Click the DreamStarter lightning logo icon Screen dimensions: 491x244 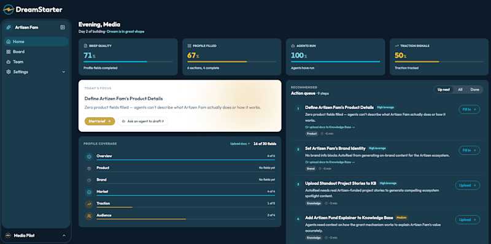pos(9,10)
